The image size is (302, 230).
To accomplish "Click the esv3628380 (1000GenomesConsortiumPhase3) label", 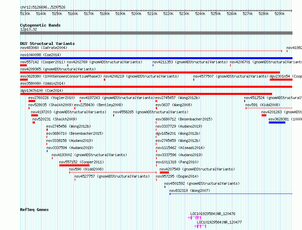I will coord(61,76).
